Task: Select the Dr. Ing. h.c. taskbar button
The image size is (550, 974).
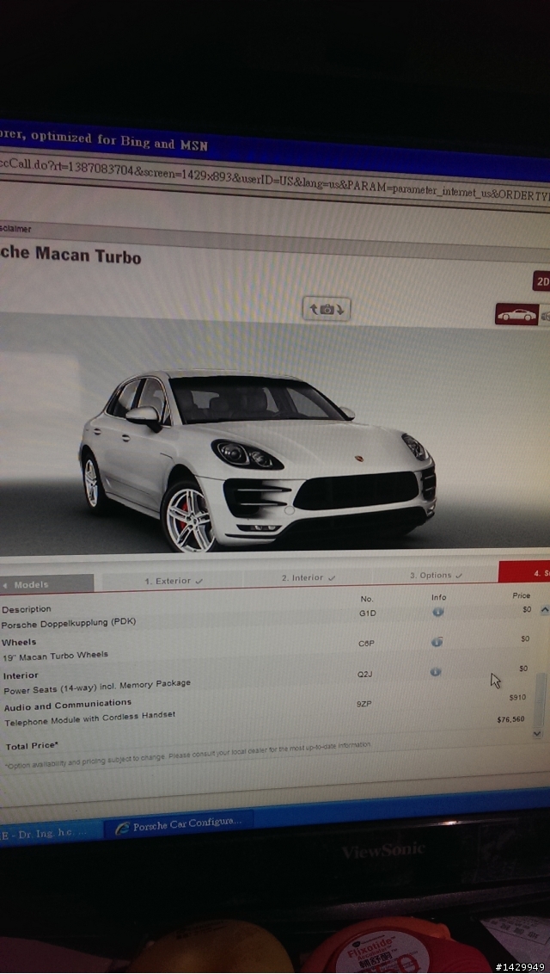Action: [51, 832]
